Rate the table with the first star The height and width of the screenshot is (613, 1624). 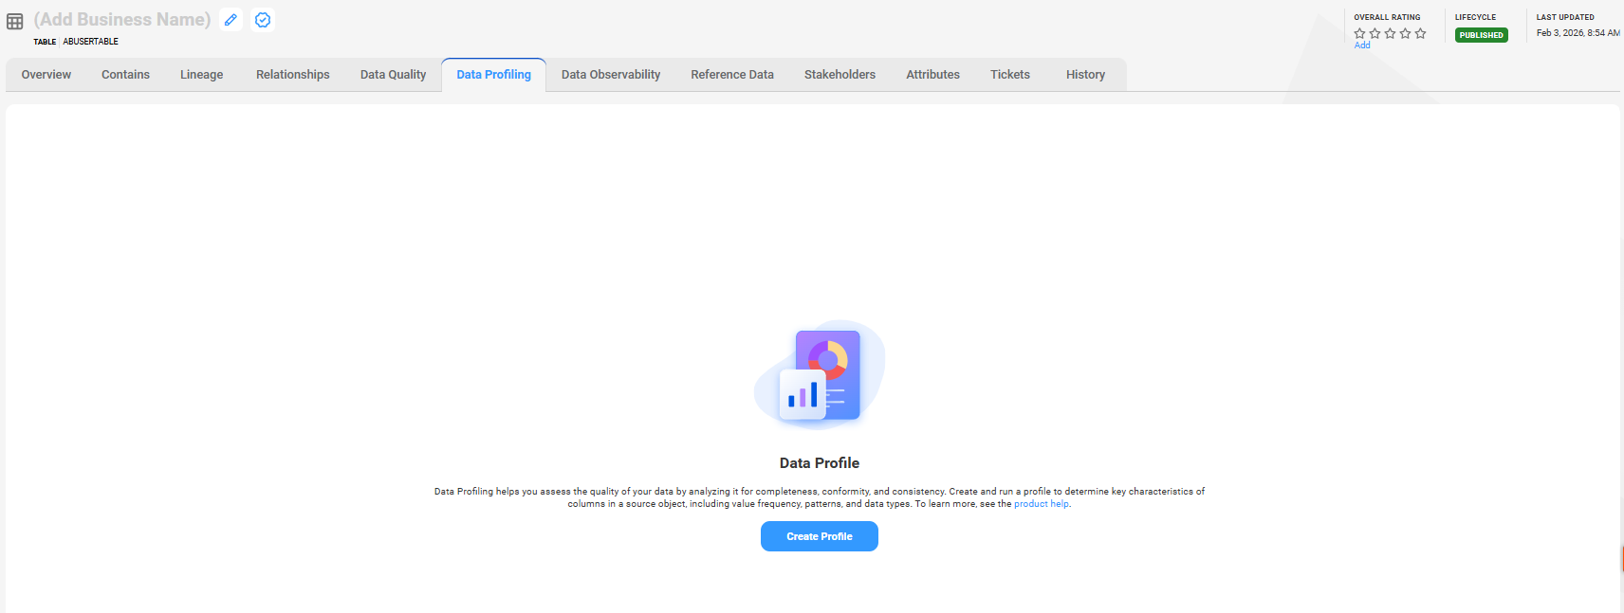point(1360,33)
